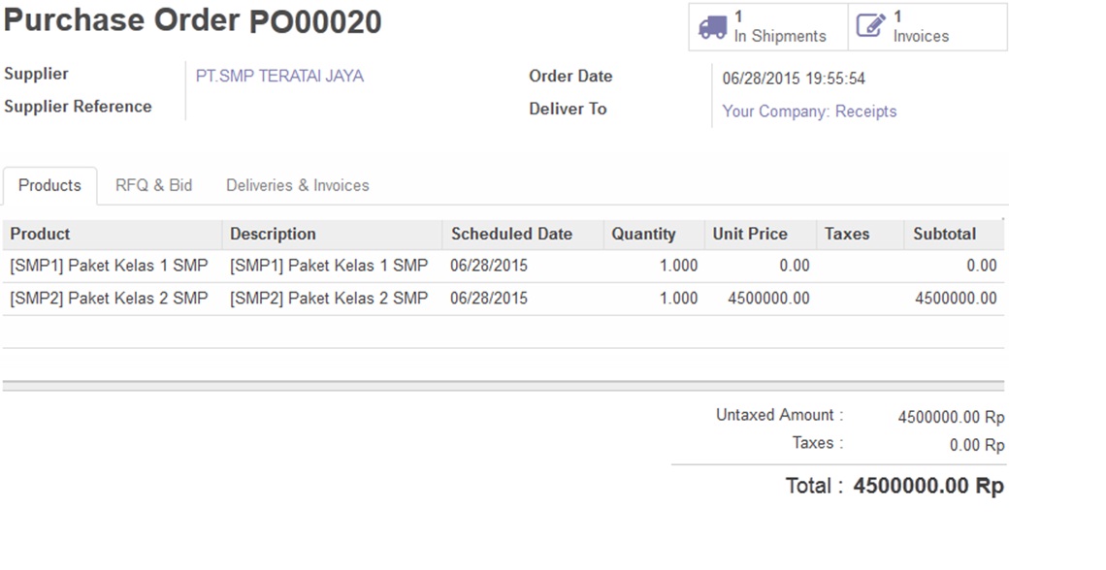Click the order date 06/28/2015 19:55:54 value
The width and height of the screenshot is (1106, 570).
[x=794, y=79]
